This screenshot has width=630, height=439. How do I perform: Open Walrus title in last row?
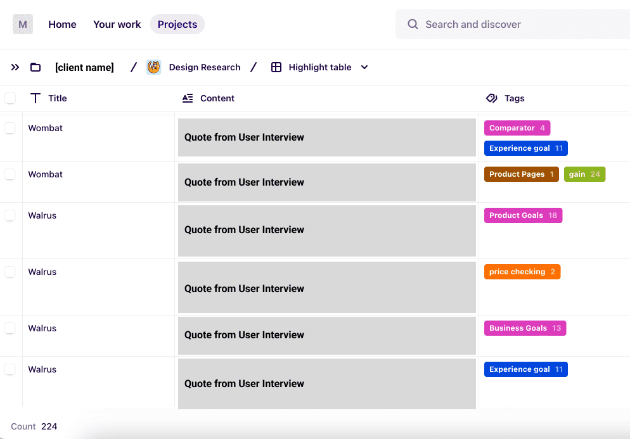42,369
